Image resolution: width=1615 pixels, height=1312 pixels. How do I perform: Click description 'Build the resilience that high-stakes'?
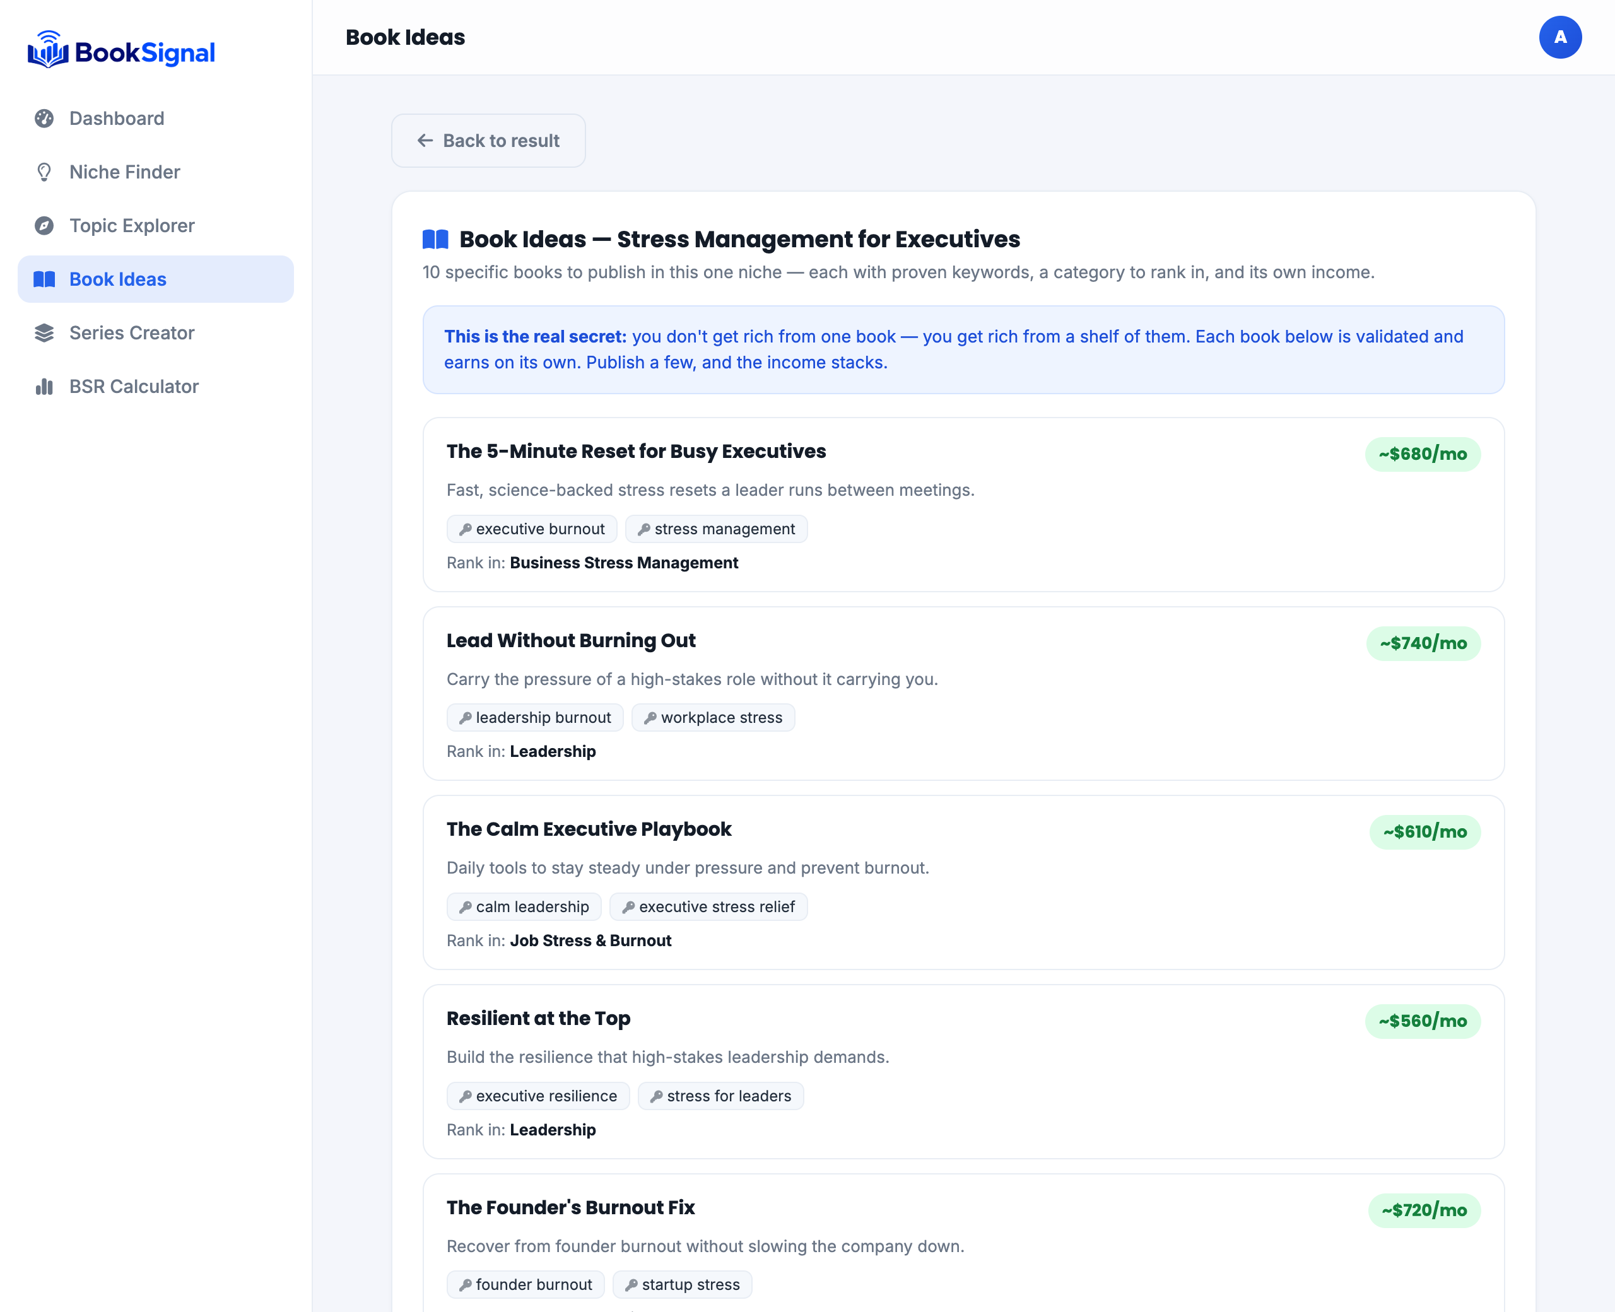click(668, 1057)
